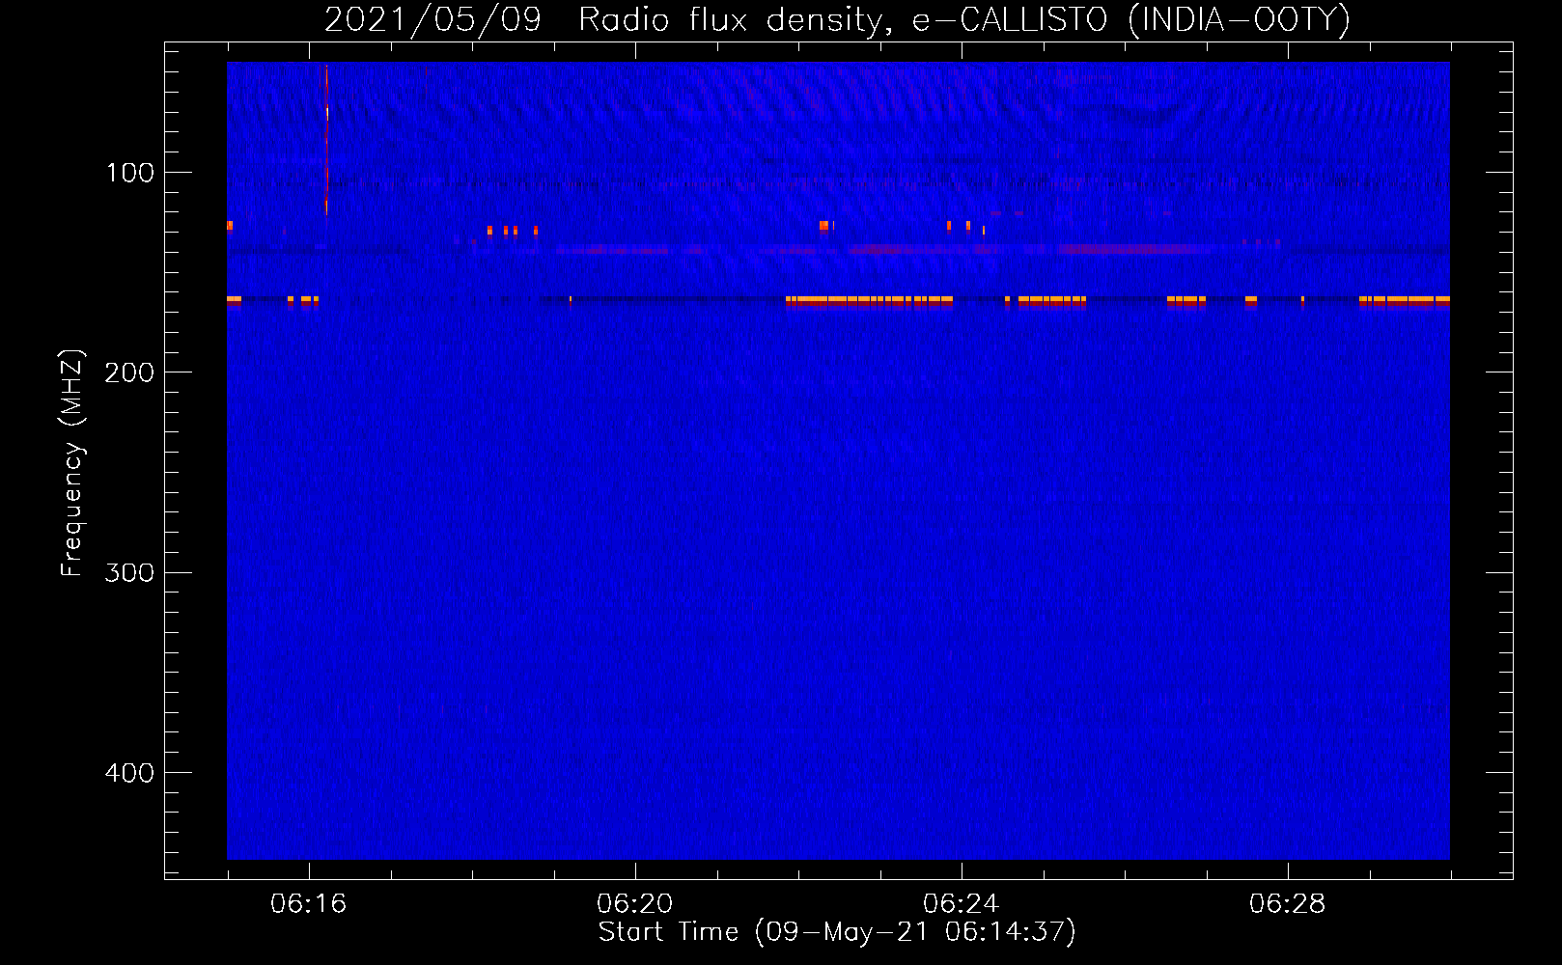Click the 06:28 time tick label
The image size is (1562, 965).
point(1287,904)
